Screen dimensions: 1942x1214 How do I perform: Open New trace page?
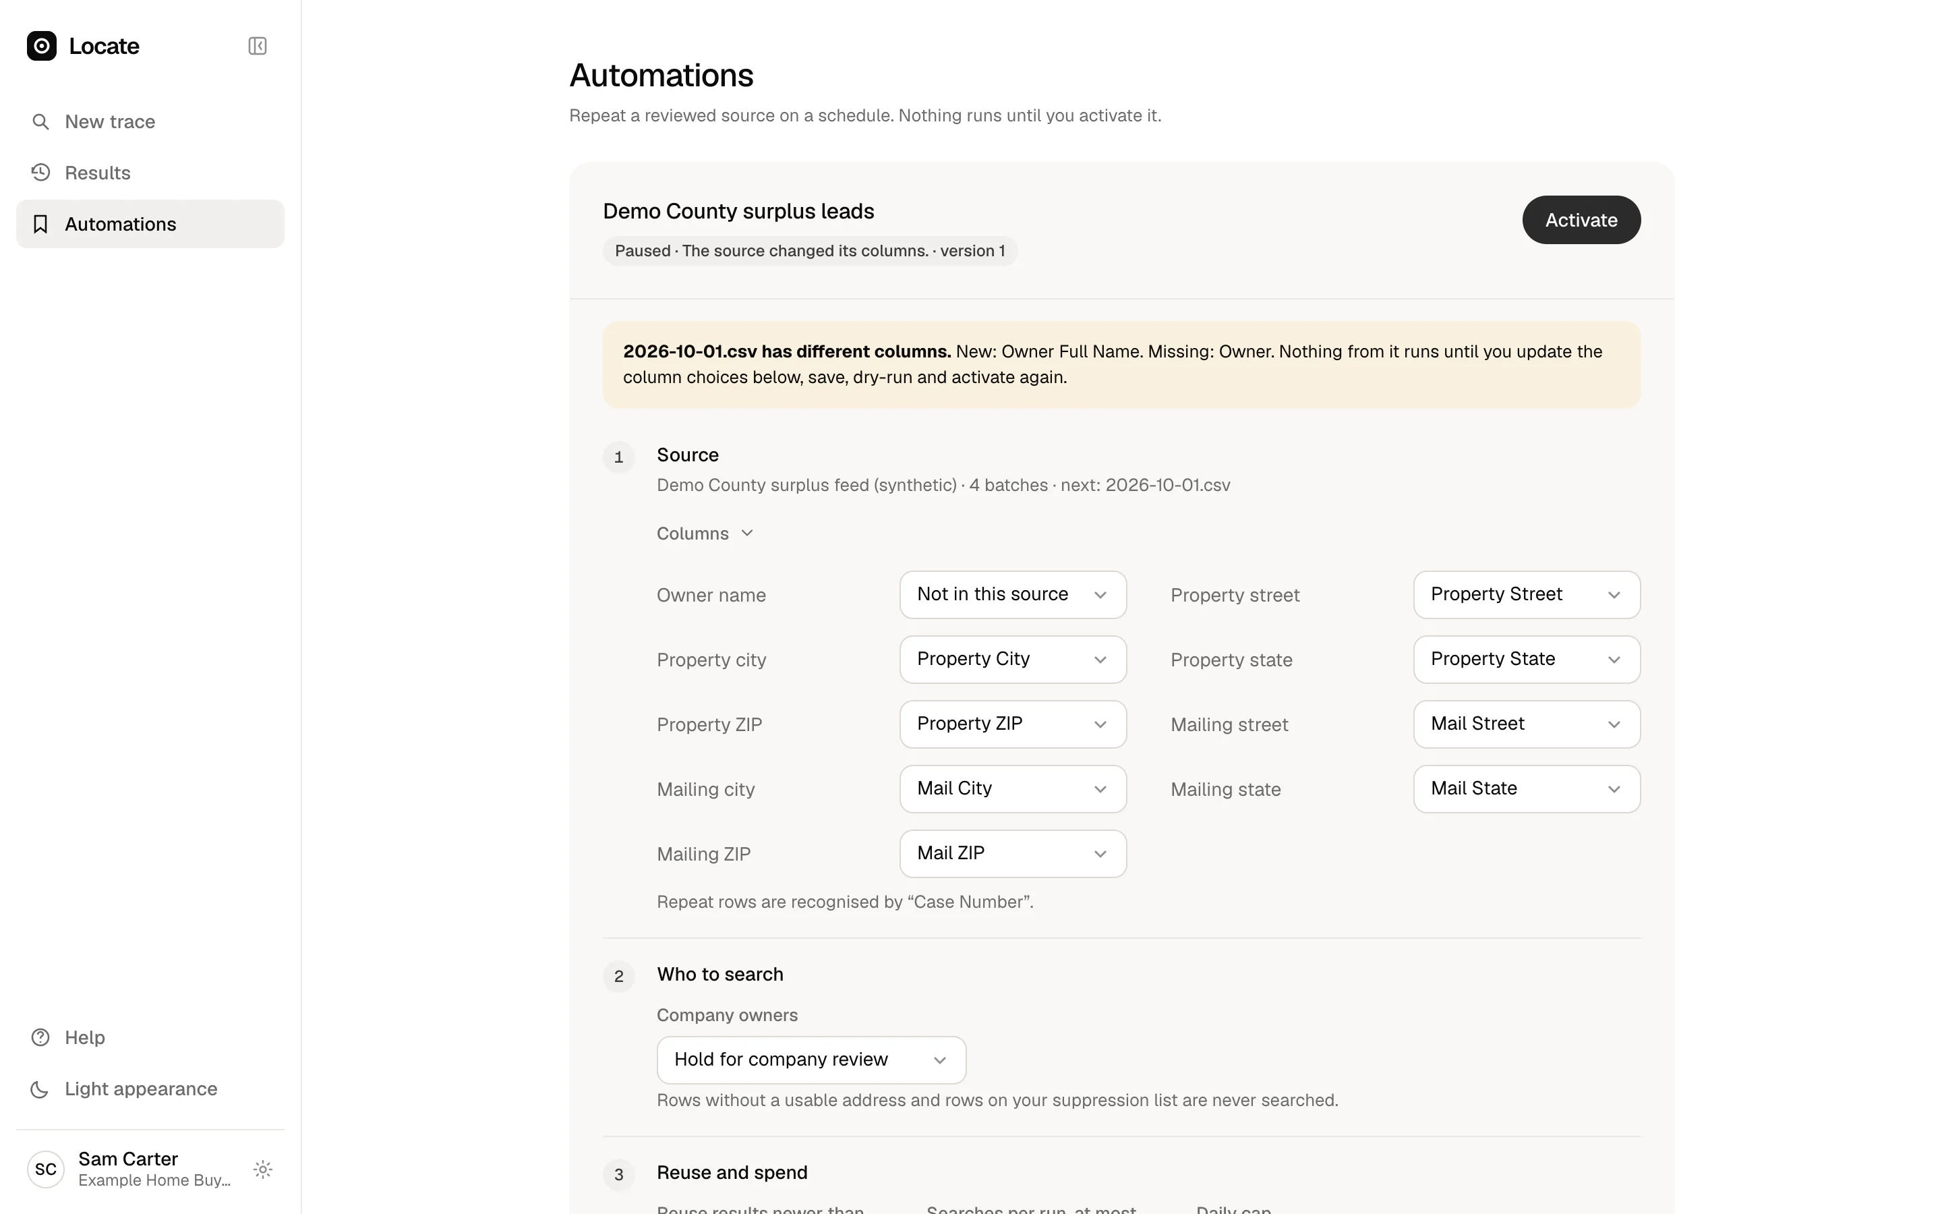(150, 121)
